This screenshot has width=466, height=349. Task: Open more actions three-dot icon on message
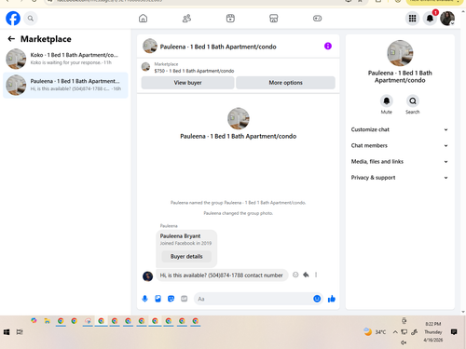click(x=316, y=275)
